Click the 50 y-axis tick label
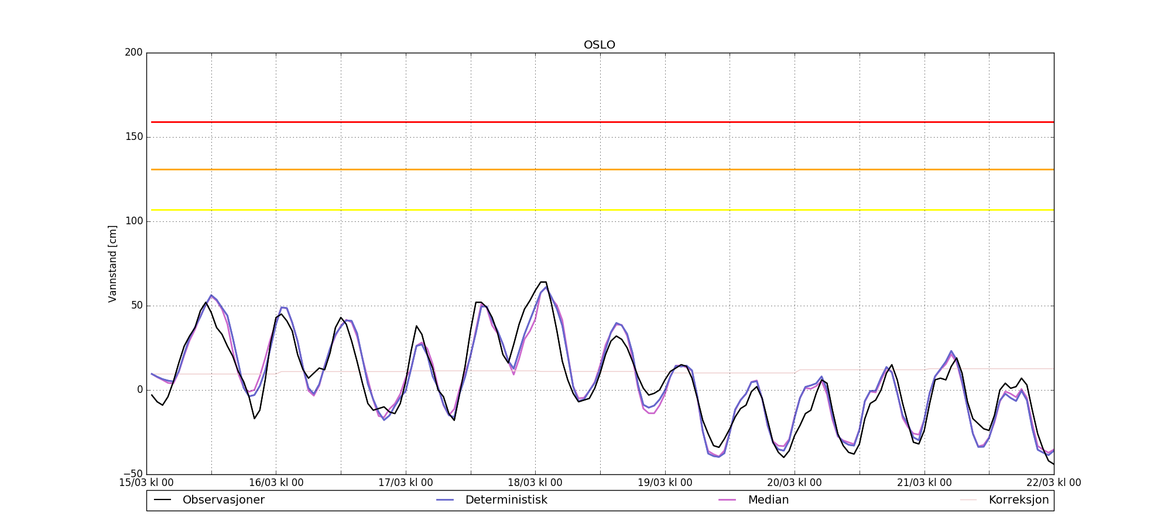Viewport: 1171px width, 527px height. click(x=136, y=306)
